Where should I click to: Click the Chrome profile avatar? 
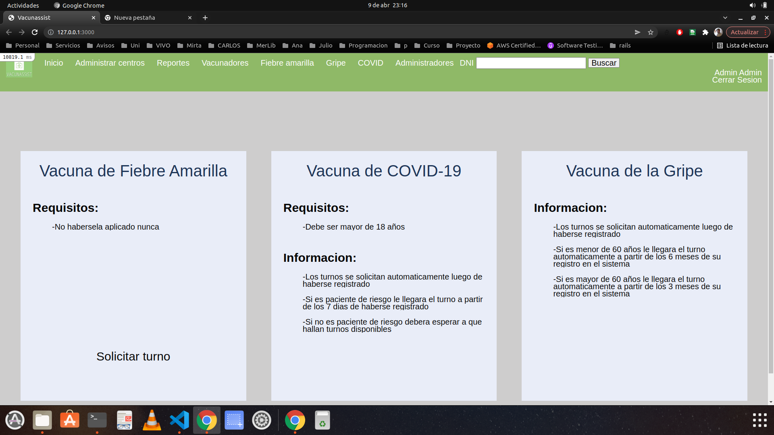(718, 32)
